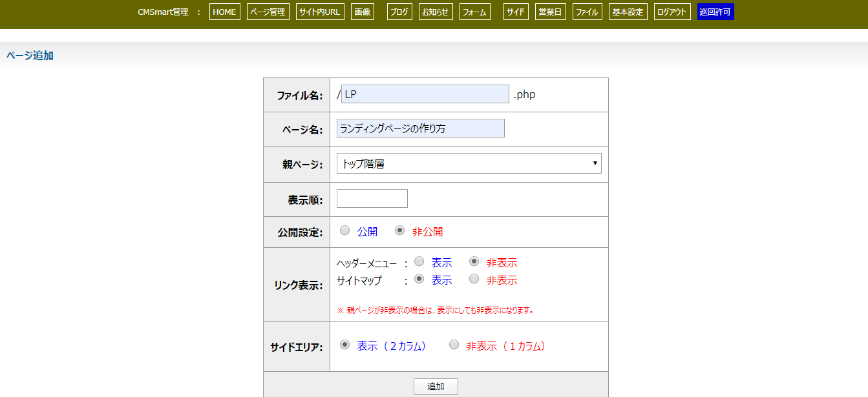Open the HOME menu item
This screenshot has height=397, width=868.
(224, 12)
